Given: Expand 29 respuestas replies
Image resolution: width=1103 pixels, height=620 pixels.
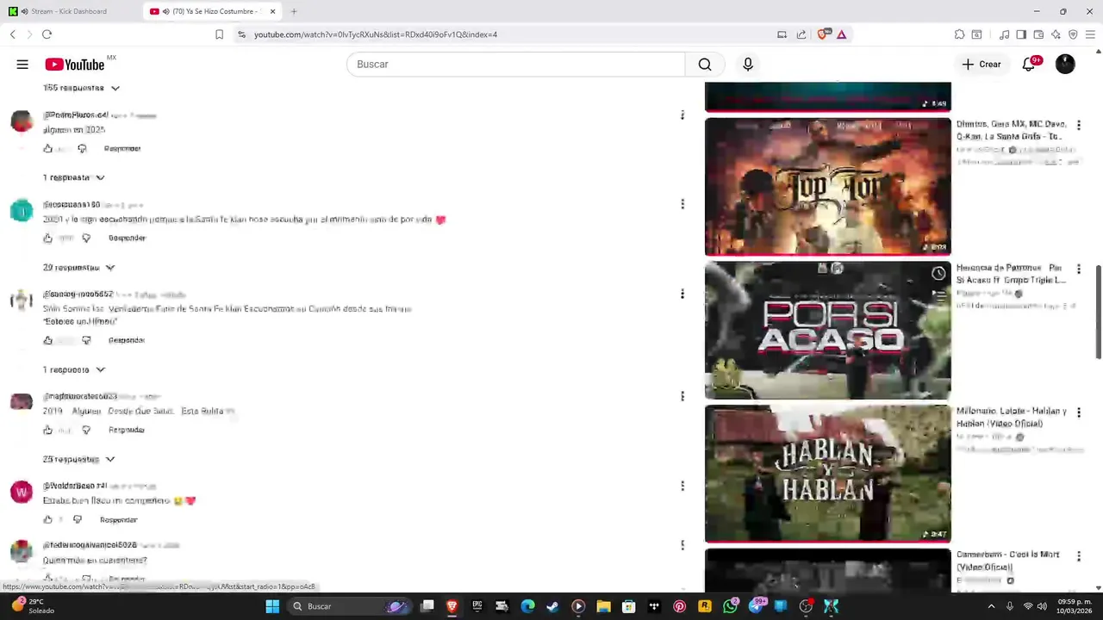Looking at the screenshot, I should pos(78,268).
